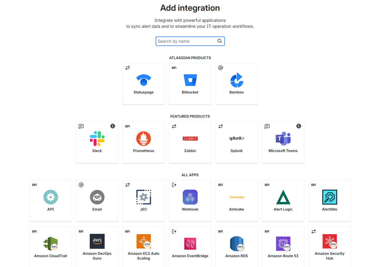Image resolution: width=367 pixels, height=267 pixels.
Task: Click the Amazon Security Hub label
Action: coord(330,256)
